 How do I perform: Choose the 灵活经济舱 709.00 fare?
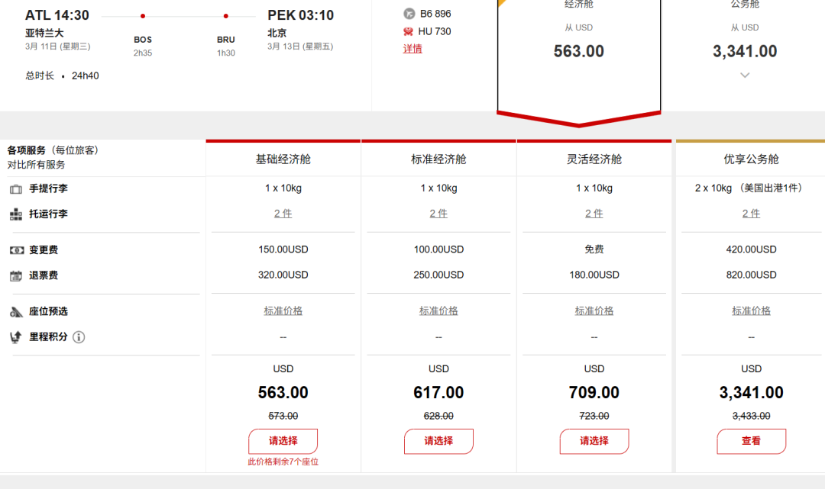click(594, 441)
